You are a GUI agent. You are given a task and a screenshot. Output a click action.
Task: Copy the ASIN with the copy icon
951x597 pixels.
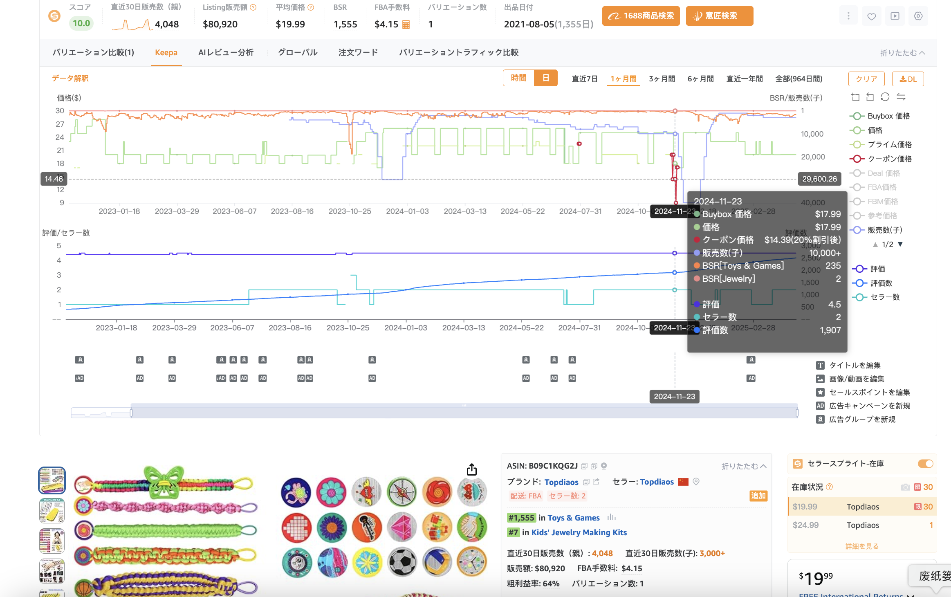(x=584, y=466)
